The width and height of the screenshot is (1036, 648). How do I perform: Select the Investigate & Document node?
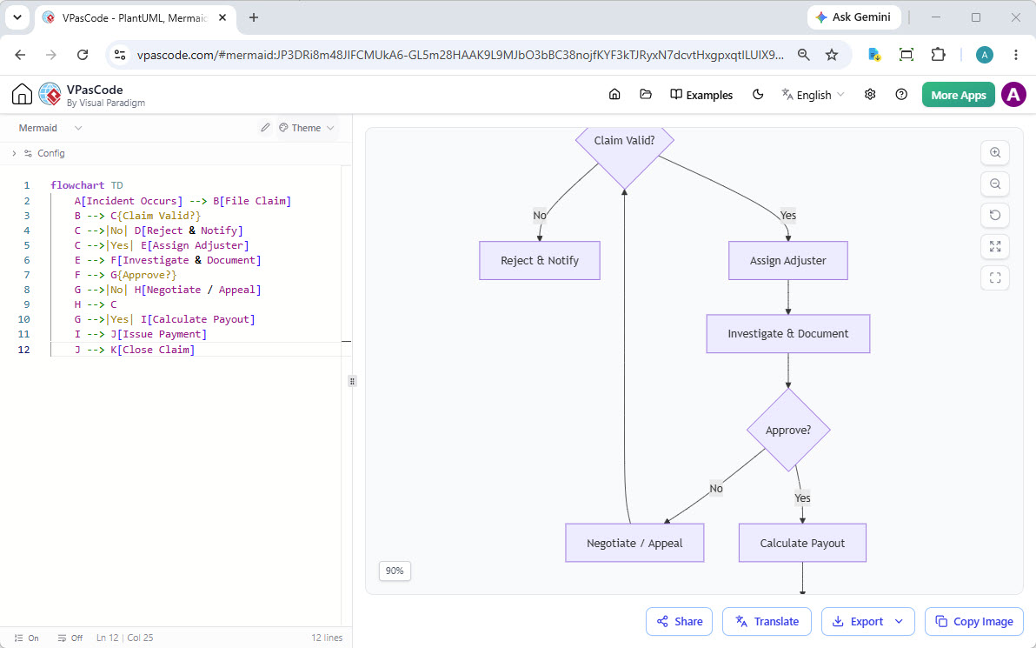tap(788, 334)
